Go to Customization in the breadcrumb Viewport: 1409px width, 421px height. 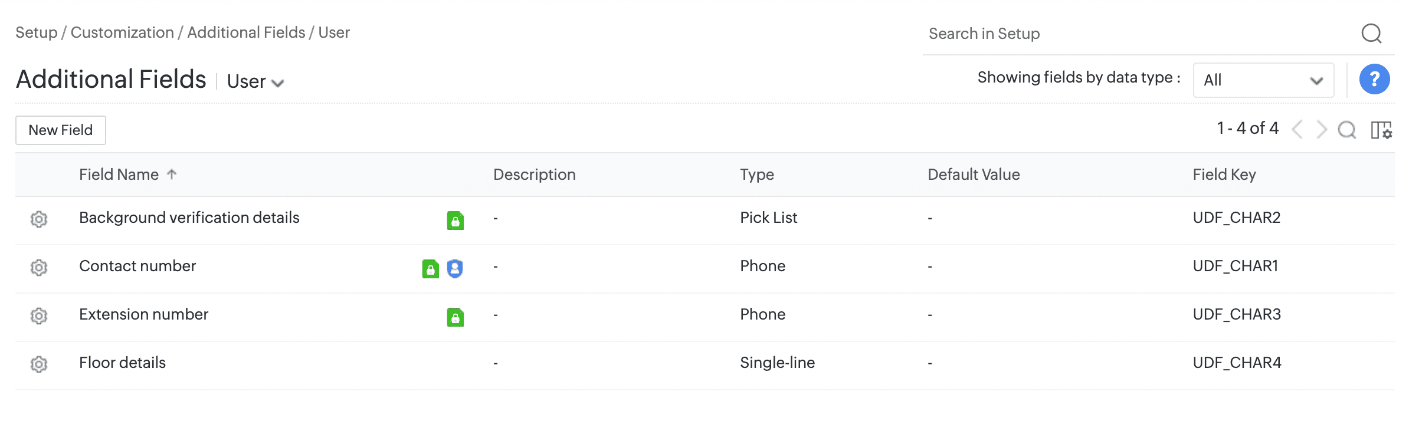point(122,32)
